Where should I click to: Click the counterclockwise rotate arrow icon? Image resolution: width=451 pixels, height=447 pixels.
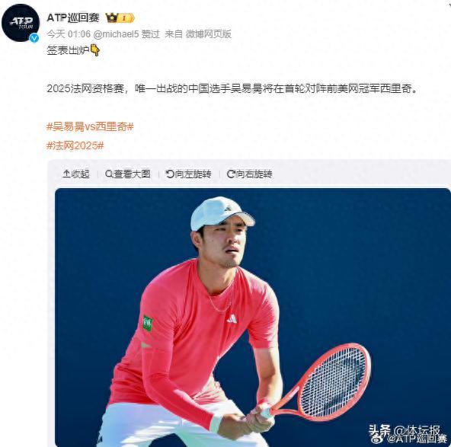point(170,174)
